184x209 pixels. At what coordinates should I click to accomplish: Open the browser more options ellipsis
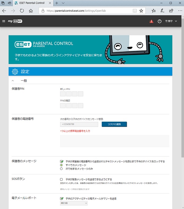[180, 11]
